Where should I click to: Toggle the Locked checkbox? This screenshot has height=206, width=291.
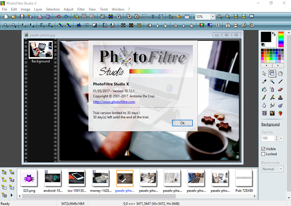click(263, 154)
